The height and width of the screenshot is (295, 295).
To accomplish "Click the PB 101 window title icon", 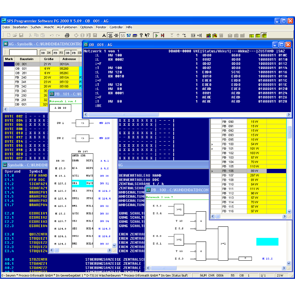I will (52, 94).
